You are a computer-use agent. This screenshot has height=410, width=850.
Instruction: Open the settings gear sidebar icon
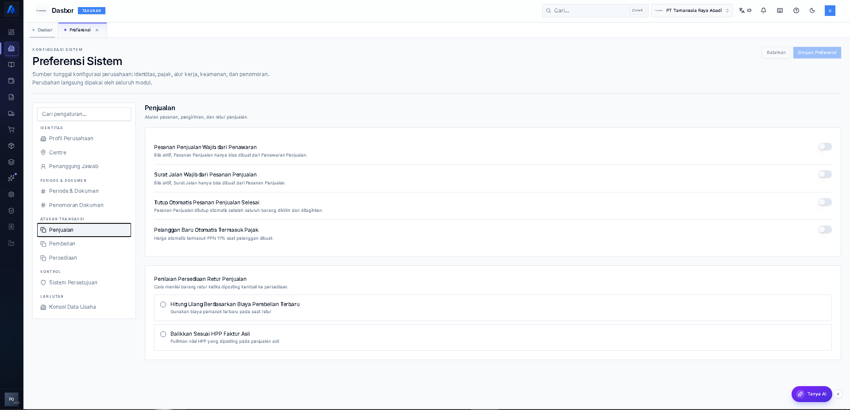pos(12,194)
